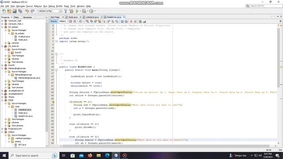Viewport: 283px width, 159px height.
Task: Jump to the previous bookmark icon
Action: coord(109,21)
